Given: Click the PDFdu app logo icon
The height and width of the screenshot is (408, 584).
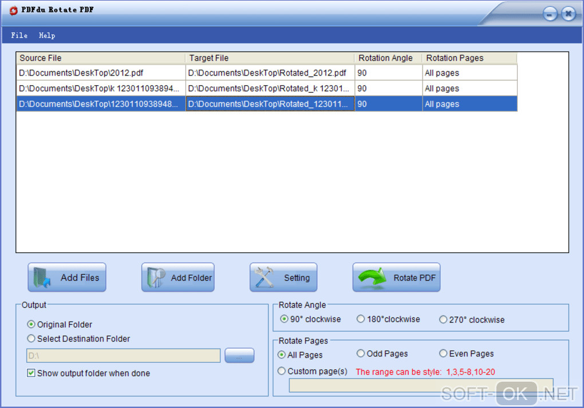Looking at the screenshot, I should coord(13,10).
